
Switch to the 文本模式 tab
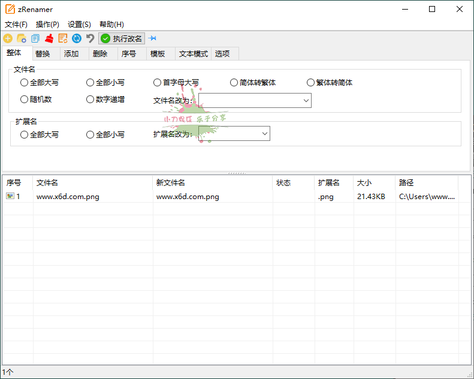(193, 54)
